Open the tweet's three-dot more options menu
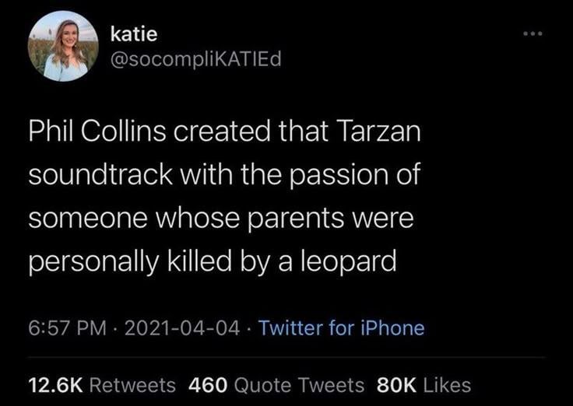Viewport: 573px width, 406px height. (x=532, y=33)
